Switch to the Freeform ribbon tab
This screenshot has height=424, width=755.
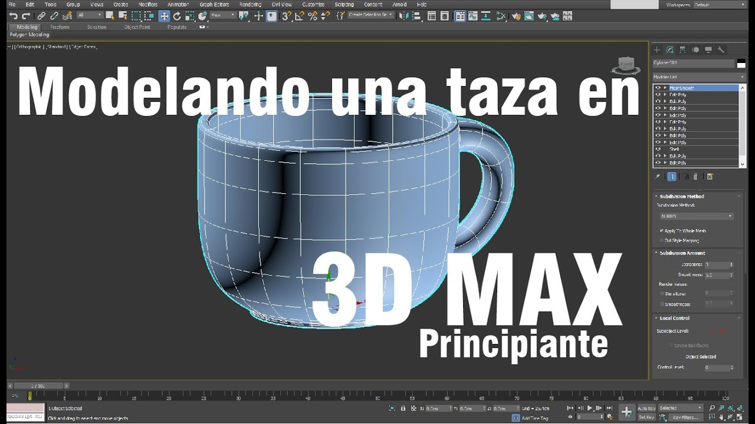pyautogui.click(x=60, y=27)
